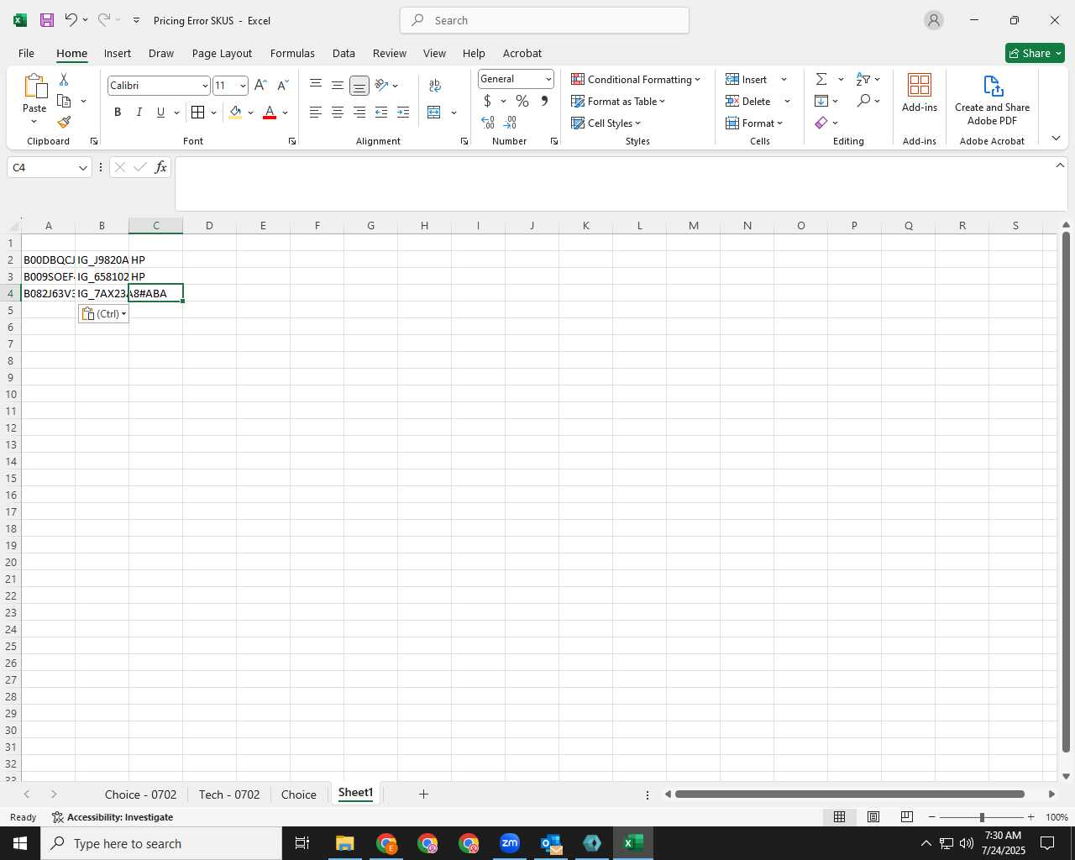Image resolution: width=1075 pixels, height=860 pixels.
Task: Open Outlook from the taskbar
Action: click(551, 843)
